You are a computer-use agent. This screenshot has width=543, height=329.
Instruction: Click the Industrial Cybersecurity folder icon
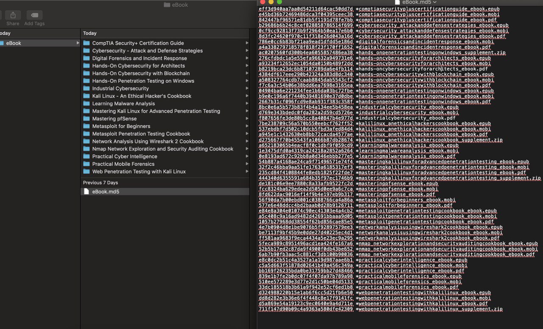(87, 89)
